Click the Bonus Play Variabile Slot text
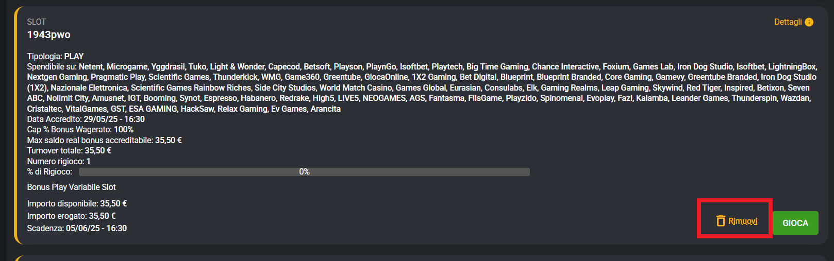 tap(72, 187)
